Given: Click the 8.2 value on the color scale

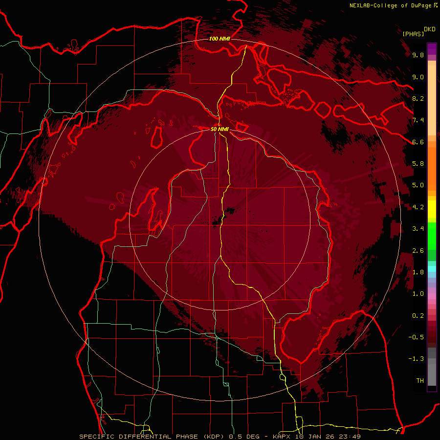Looking at the screenshot, I should (x=418, y=98).
